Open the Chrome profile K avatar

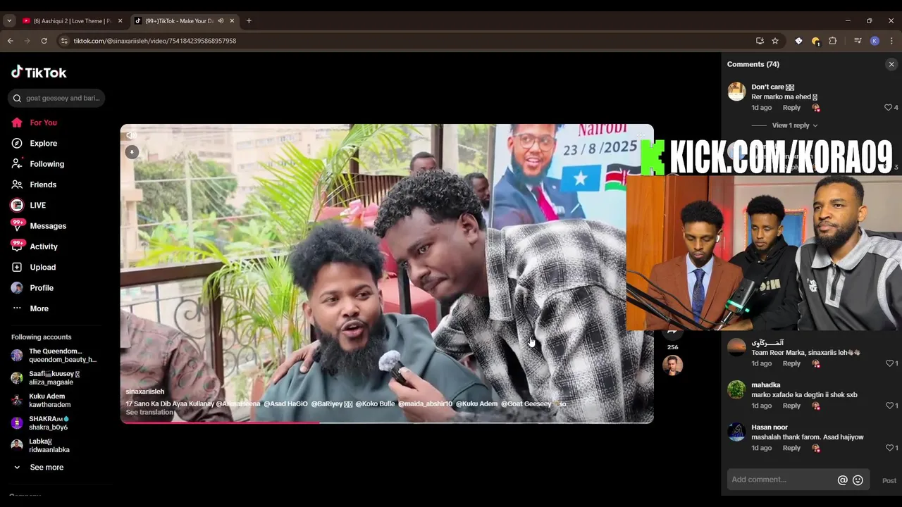coord(875,41)
